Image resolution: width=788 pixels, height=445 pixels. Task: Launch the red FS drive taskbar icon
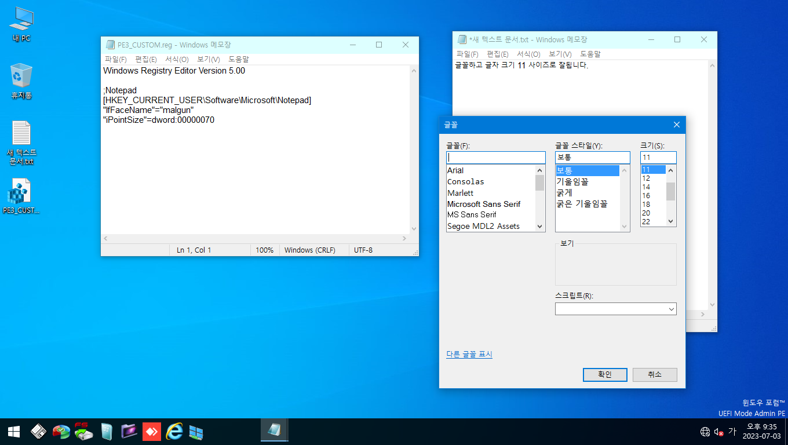point(83,432)
